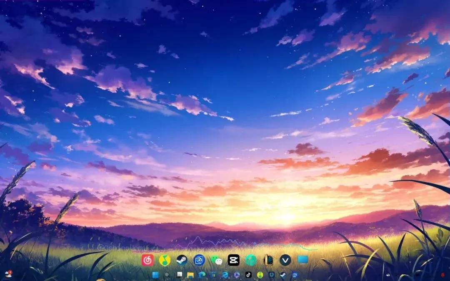Open the small Steam taskbar icon

[283, 275]
